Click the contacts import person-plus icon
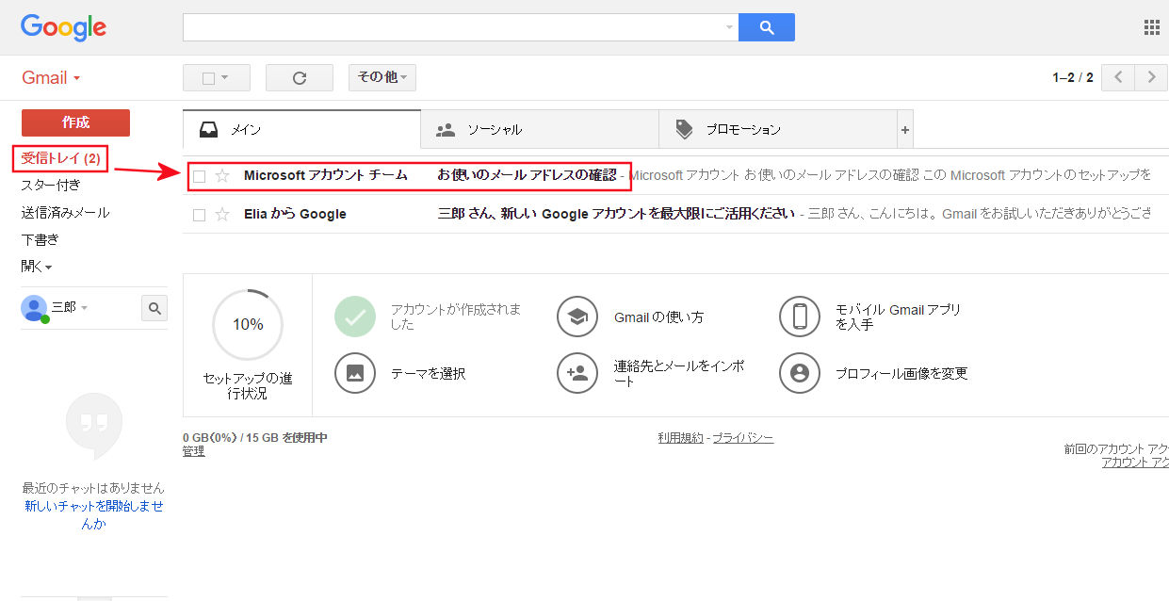The height and width of the screenshot is (601, 1169). point(577,373)
